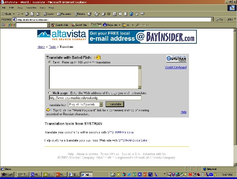Expand the Up folder dropdown arrow
Viewport: 237px width, 179px height.
point(133,25)
